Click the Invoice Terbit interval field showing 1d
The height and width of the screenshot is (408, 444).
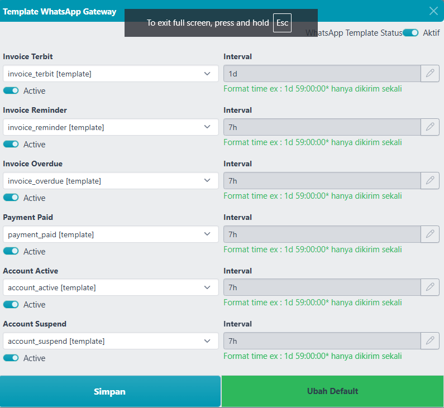point(322,74)
